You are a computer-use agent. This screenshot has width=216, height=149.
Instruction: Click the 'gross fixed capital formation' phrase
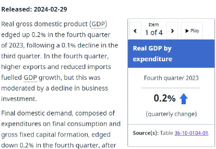[x=45, y=135]
